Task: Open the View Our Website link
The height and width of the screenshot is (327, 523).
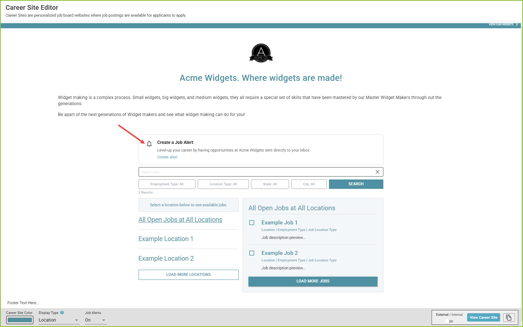Action: point(501,25)
